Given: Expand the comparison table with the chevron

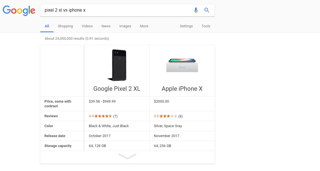Looking at the screenshot, I should tap(127, 156).
